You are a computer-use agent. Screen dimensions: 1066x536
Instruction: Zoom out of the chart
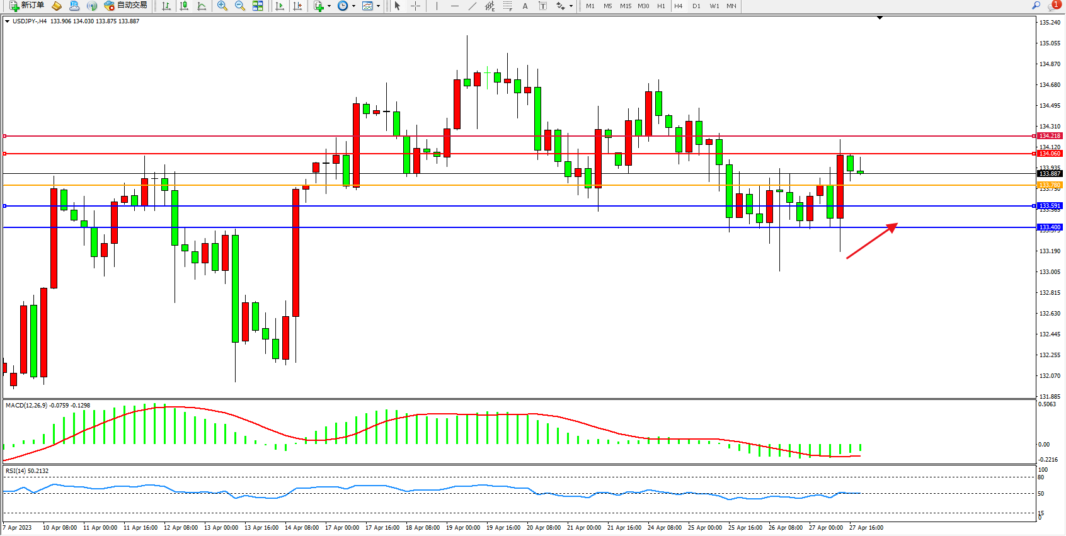[x=240, y=6]
